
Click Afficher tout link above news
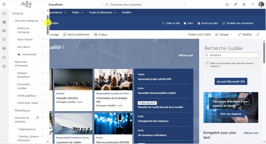186,55
